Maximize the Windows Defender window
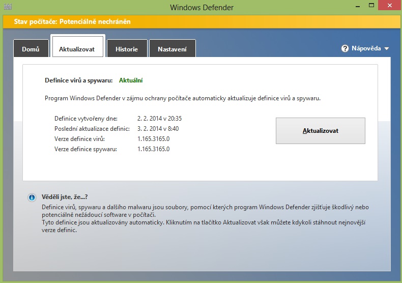The height and width of the screenshot is (283, 402). click(x=371, y=6)
